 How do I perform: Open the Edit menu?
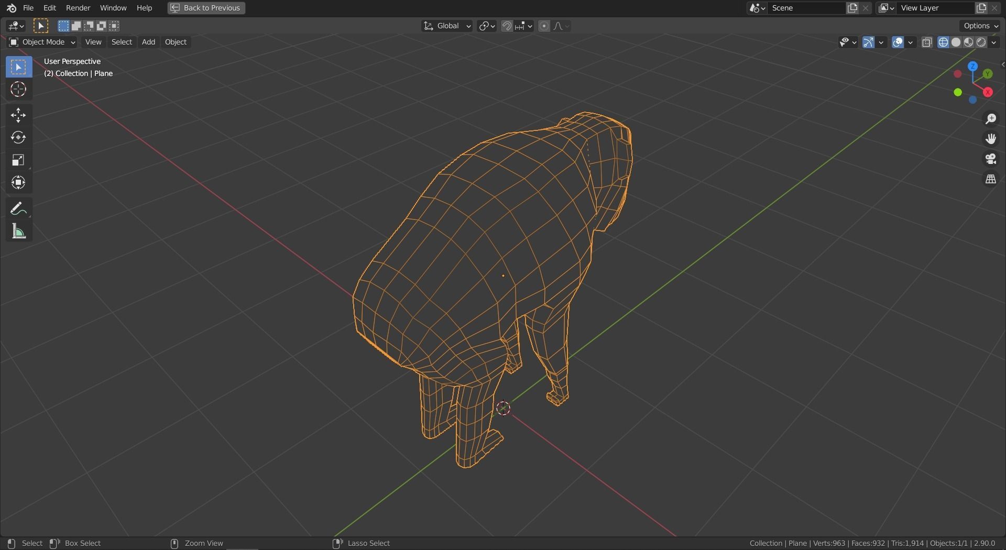50,8
